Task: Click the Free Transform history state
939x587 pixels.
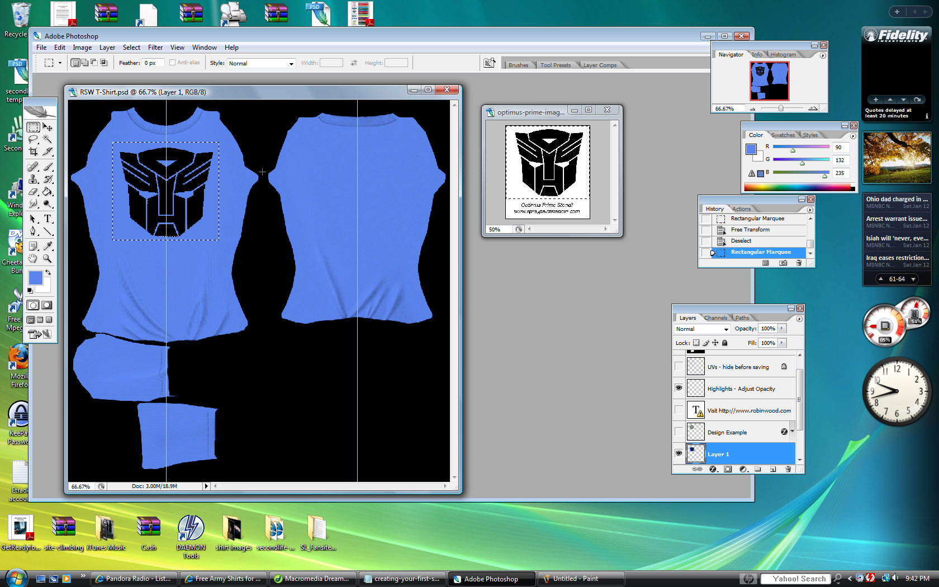Action: 750,230
